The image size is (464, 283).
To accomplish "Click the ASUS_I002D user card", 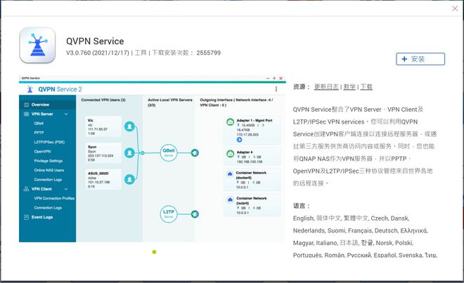I will (103, 179).
